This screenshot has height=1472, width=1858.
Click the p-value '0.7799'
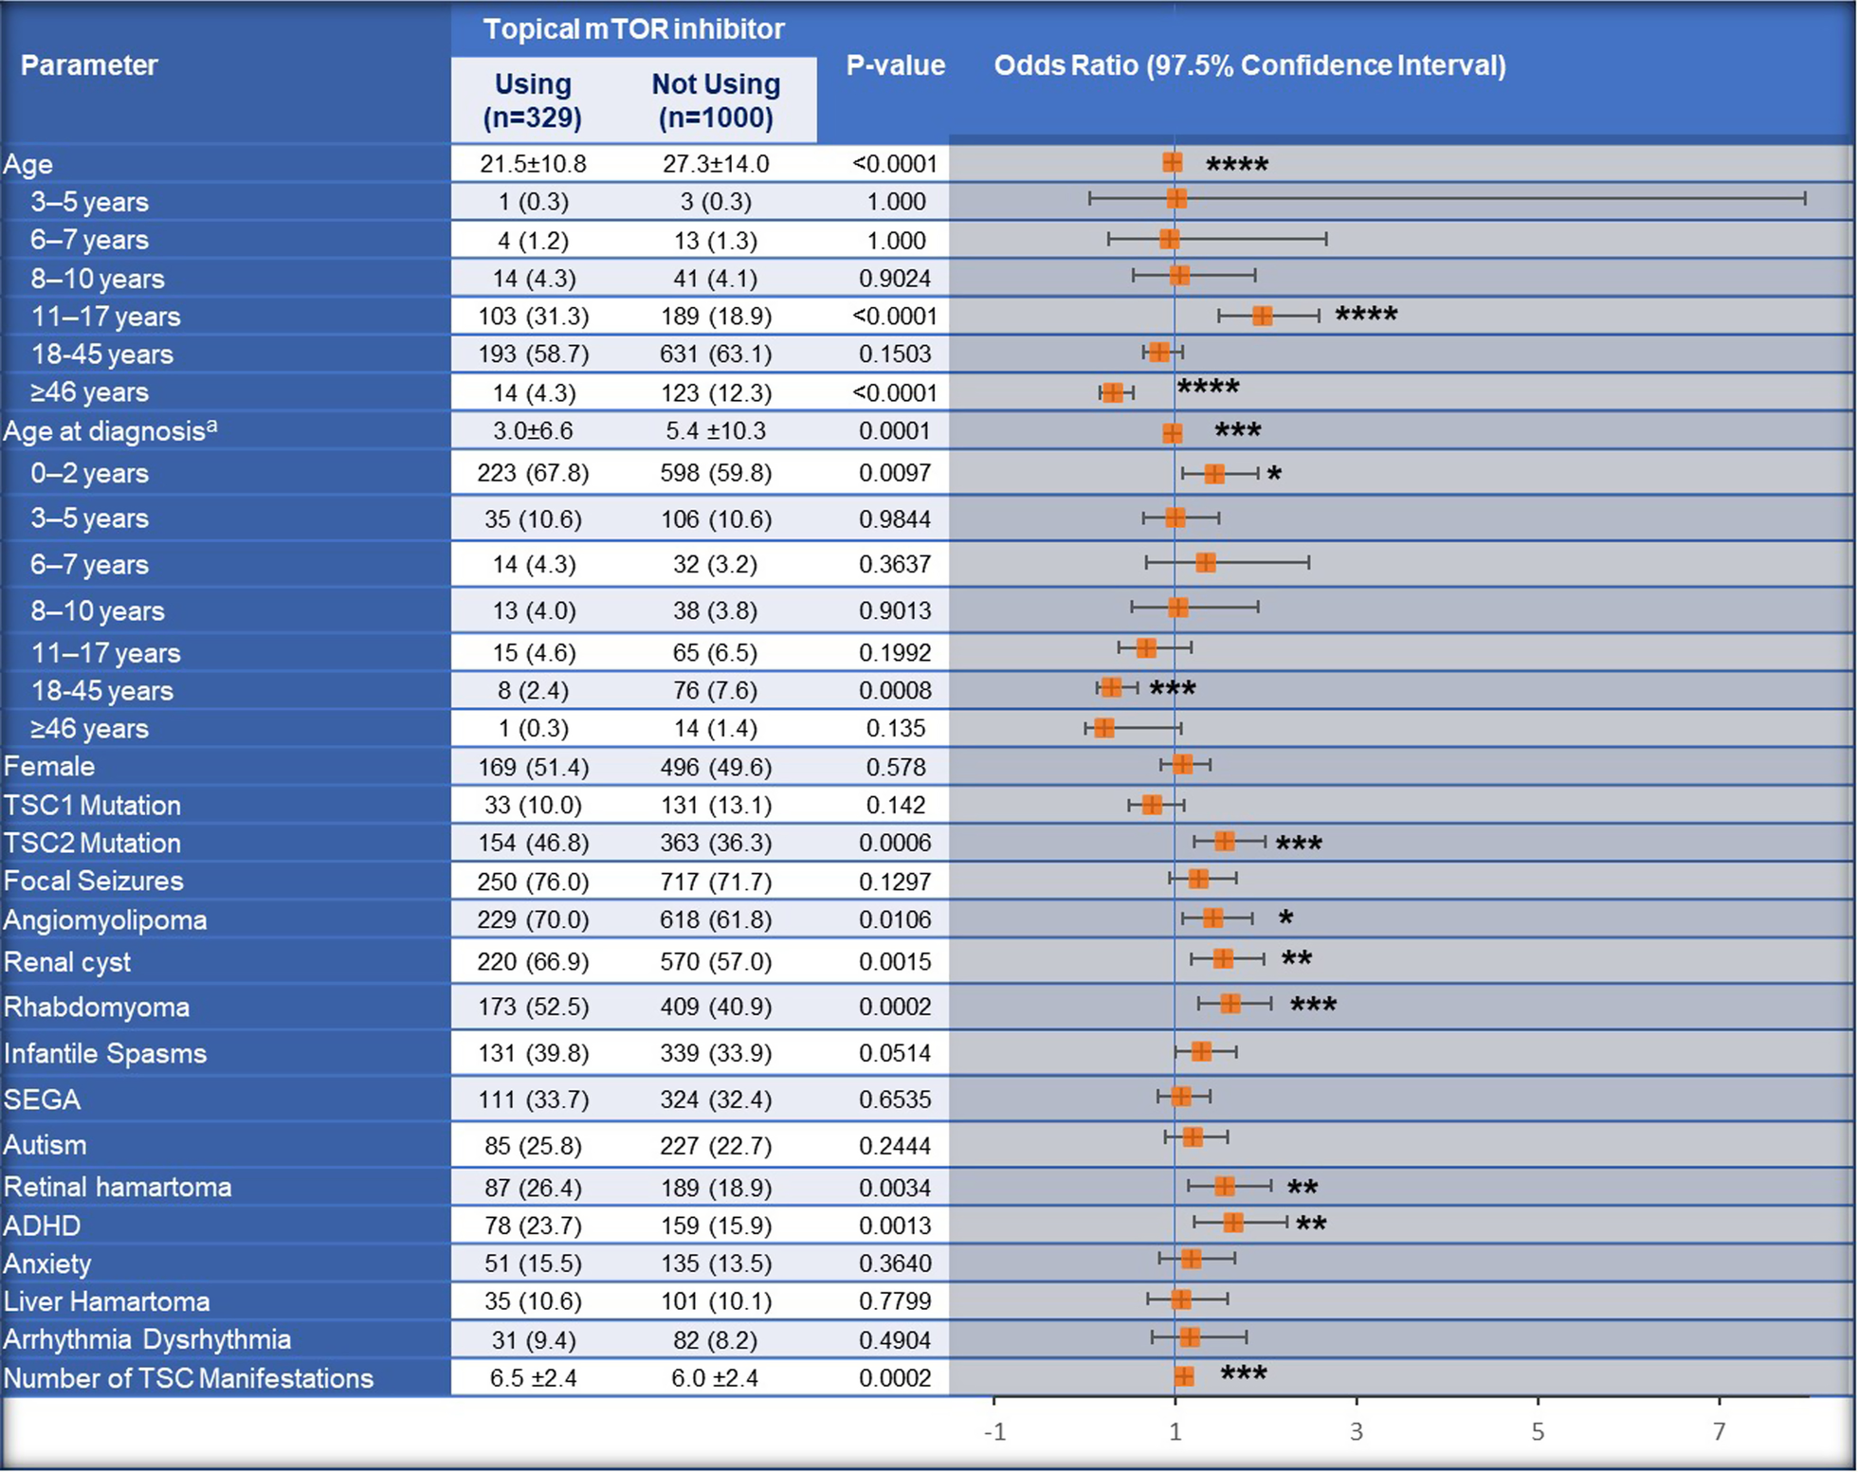coord(895,1301)
